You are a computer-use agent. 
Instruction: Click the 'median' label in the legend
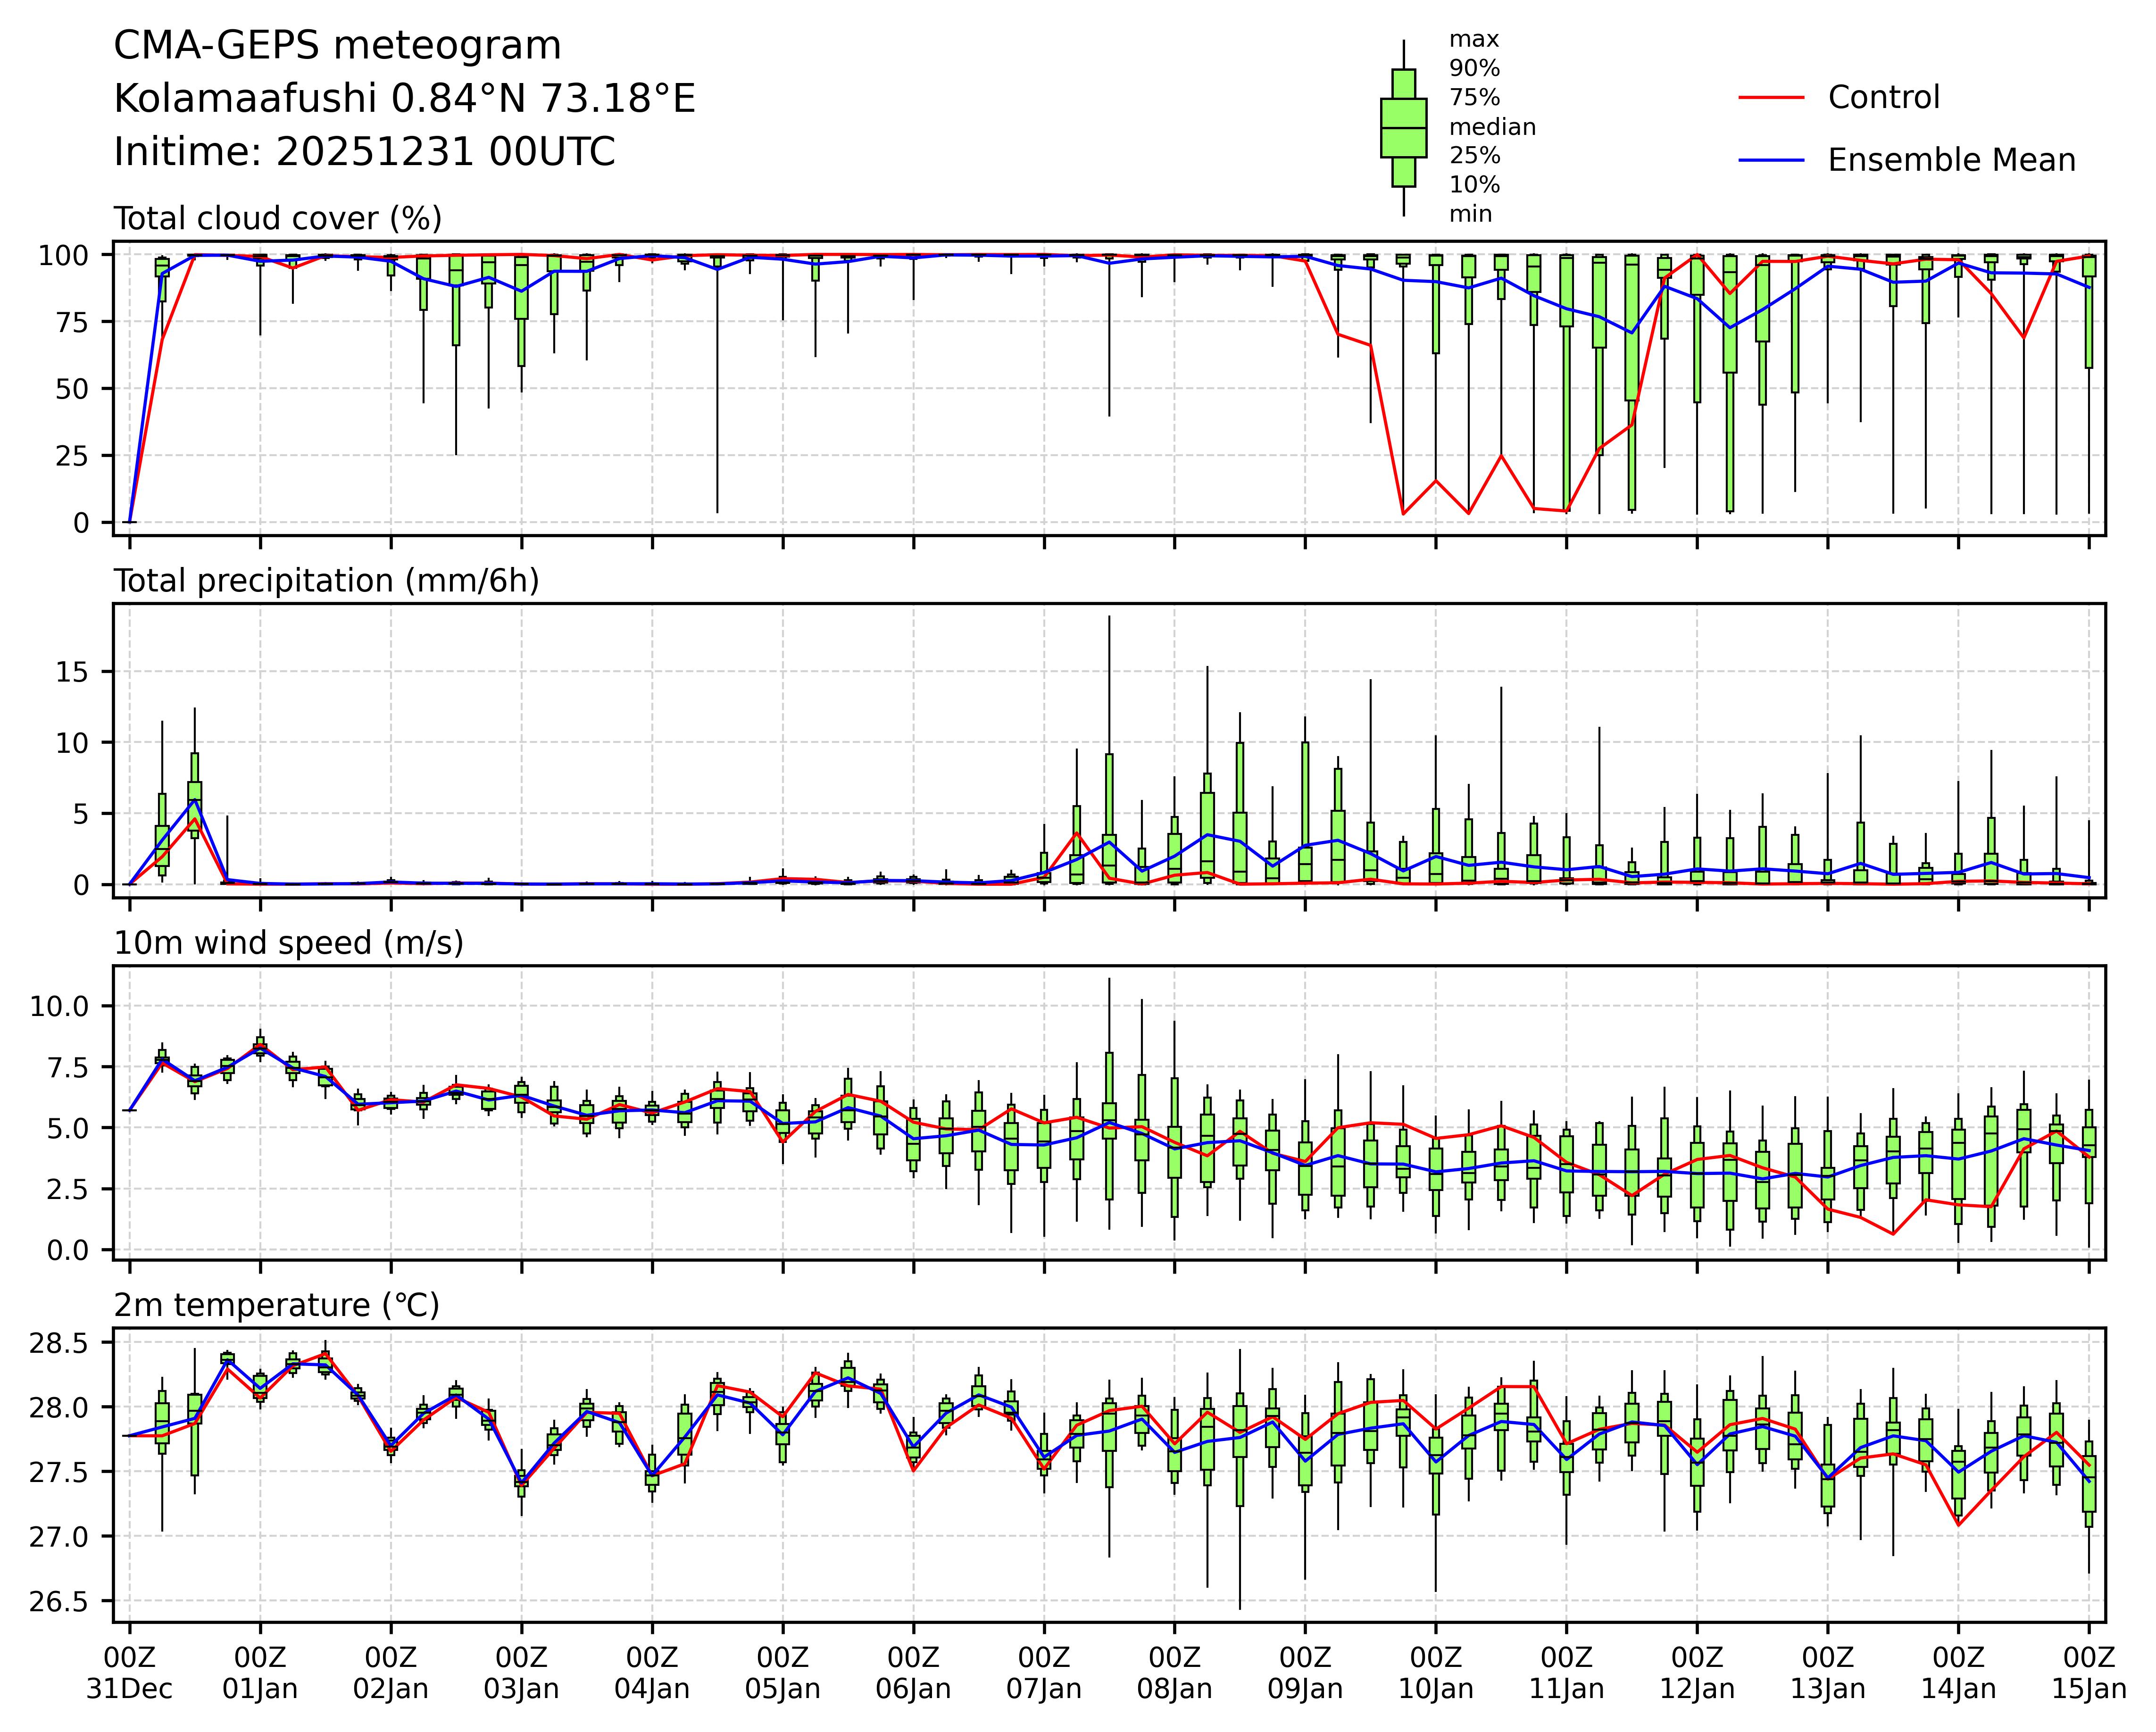(1492, 127)
